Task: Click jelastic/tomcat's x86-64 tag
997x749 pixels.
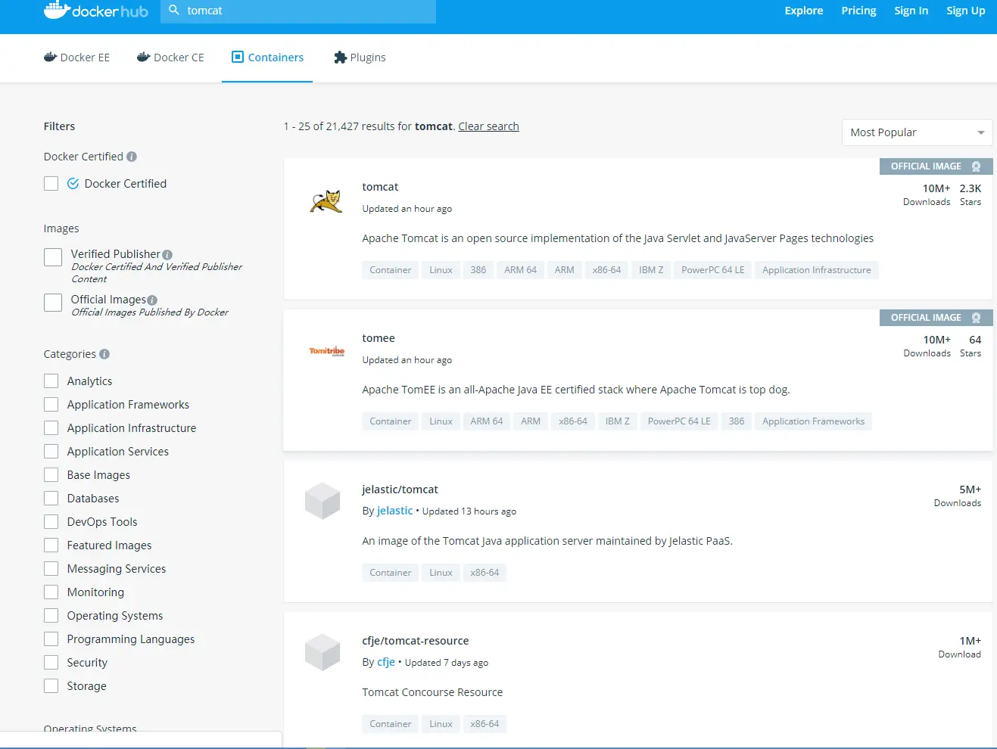Action: coord(484,573)
